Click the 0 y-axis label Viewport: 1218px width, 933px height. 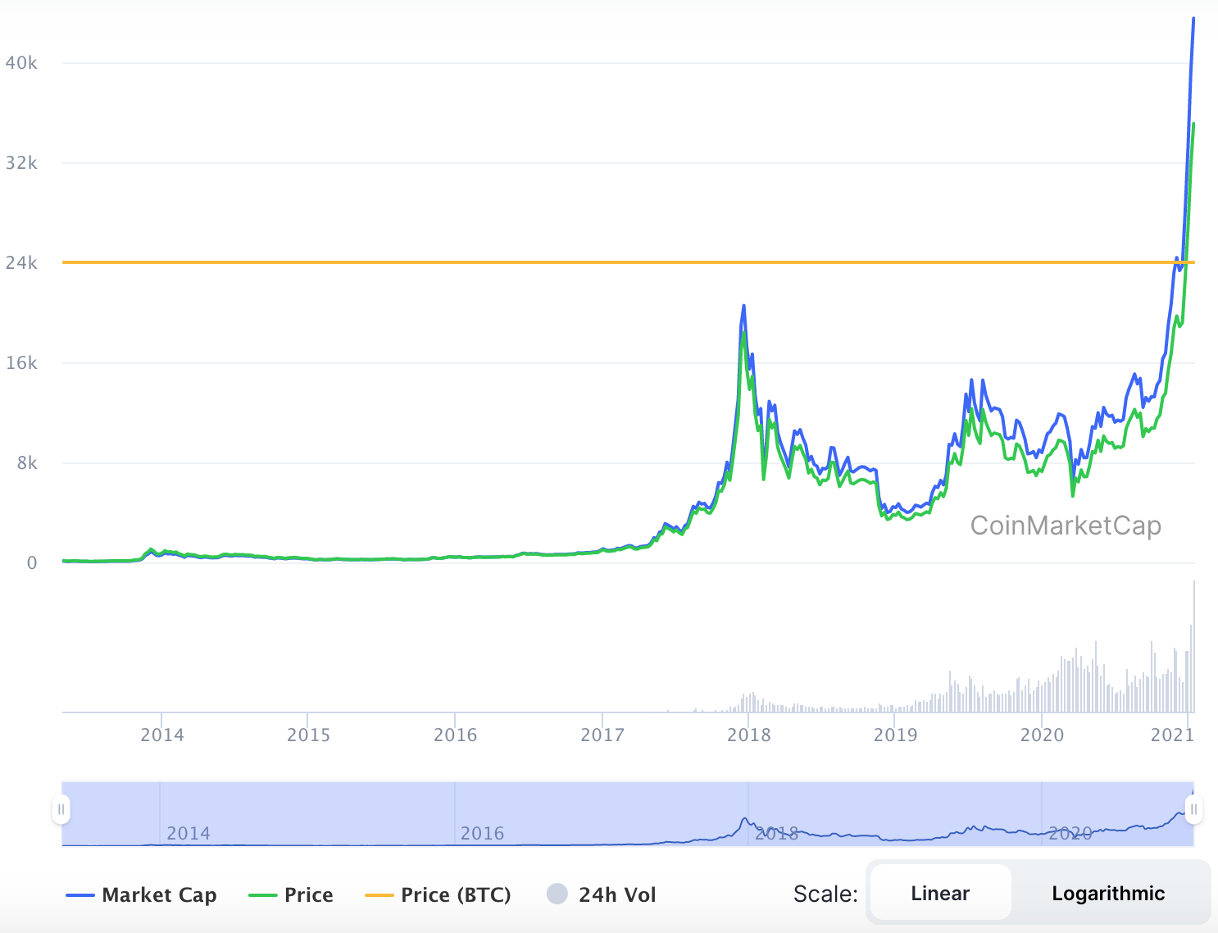[32, 563]
